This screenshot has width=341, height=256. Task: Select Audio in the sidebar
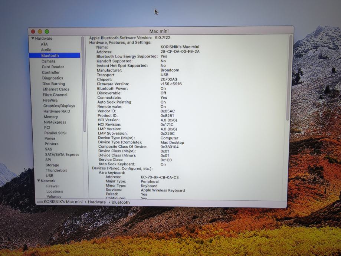pos(46,50)
